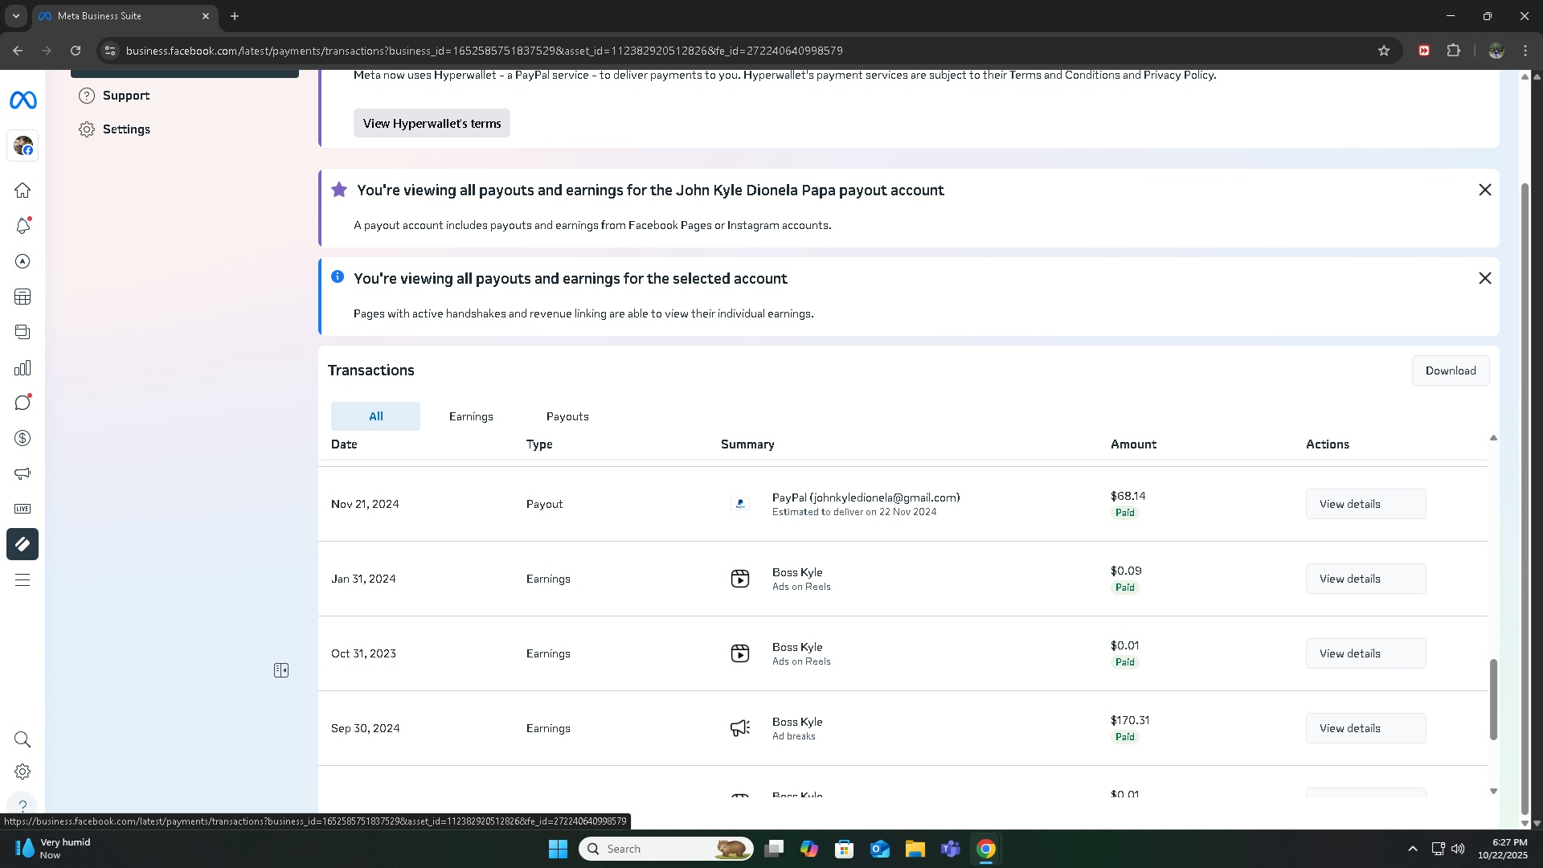Screen dimensions: 1543x868
Task: Expand the All tools hamburger menu
Action: 23,580
